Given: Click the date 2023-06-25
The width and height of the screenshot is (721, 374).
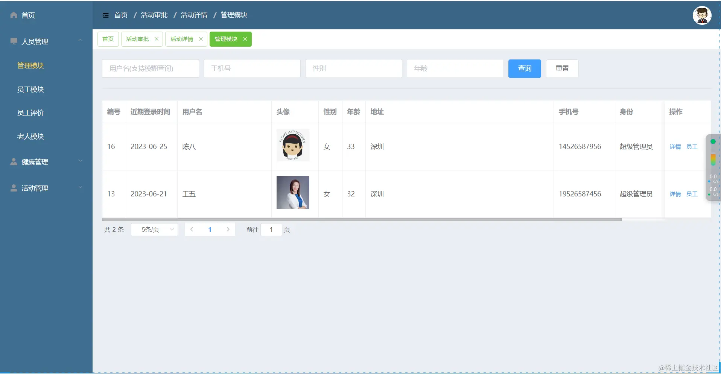Looking at the screenshot, I should [x=149, y=146].
